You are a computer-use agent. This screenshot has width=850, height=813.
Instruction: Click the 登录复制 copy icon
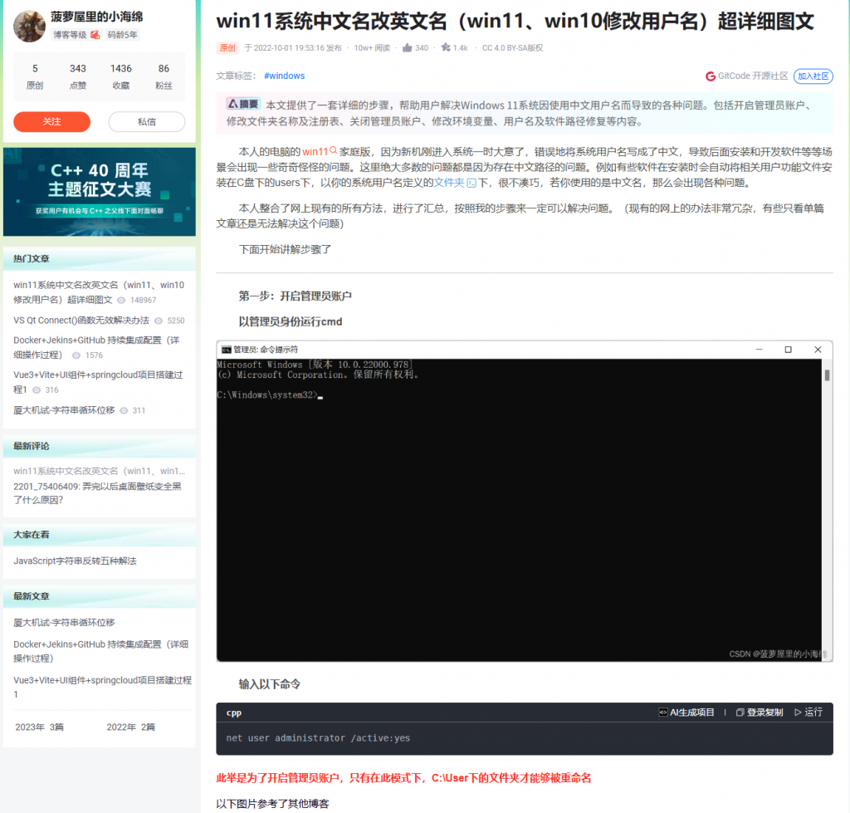point(739,713)
